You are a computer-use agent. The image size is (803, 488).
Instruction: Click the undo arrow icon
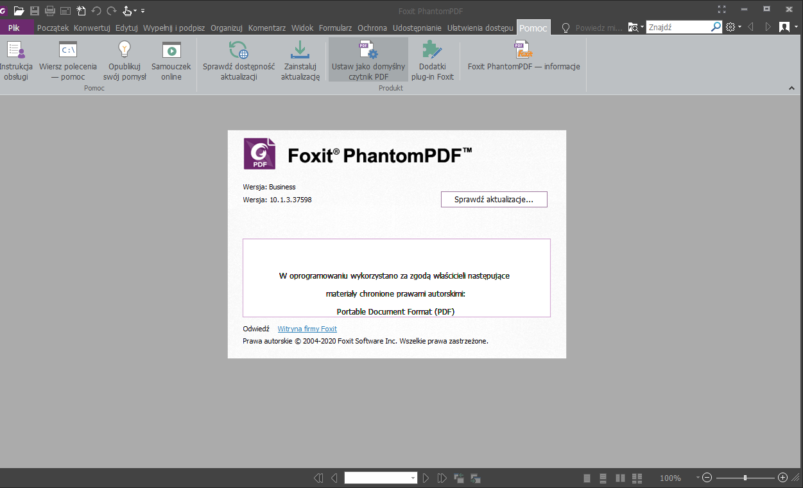pyautogui.click(x=96, y=11)
